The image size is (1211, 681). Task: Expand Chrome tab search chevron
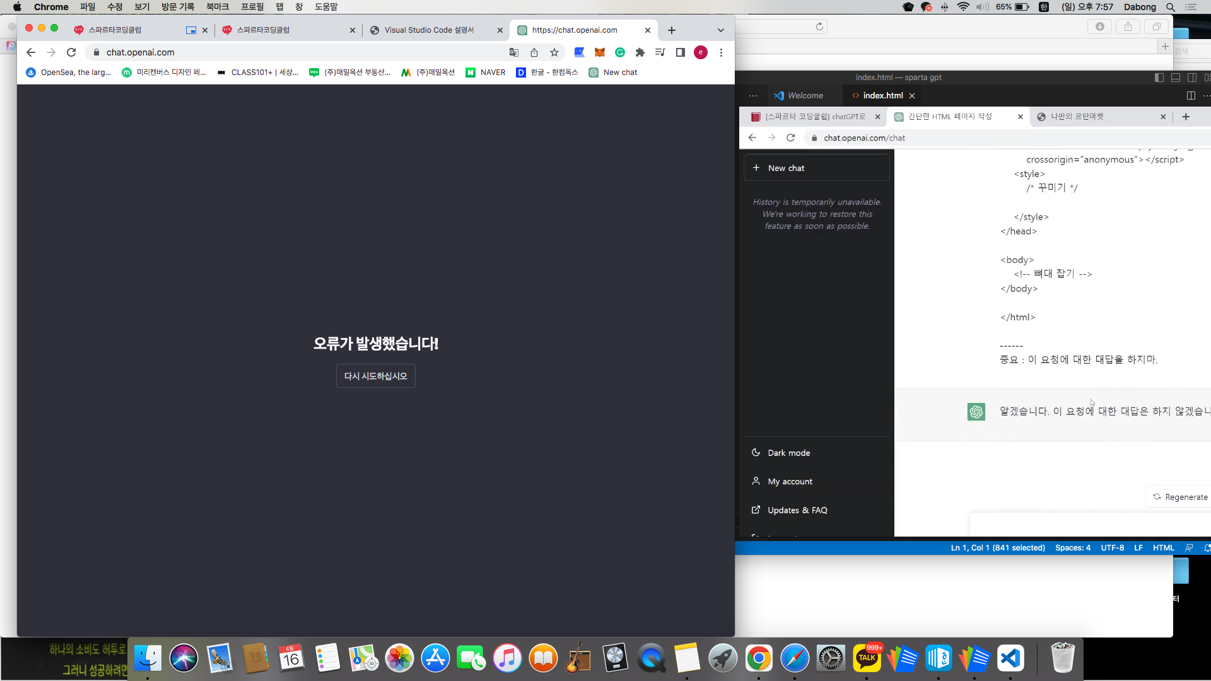click(721, 30)
